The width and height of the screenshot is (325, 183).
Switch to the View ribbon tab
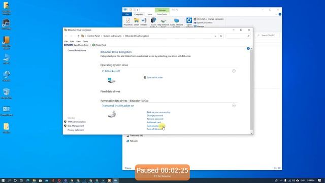[x=150, y=14]
